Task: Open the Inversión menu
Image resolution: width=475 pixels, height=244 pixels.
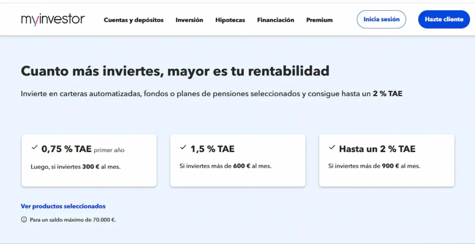Action: pos(189,20)
